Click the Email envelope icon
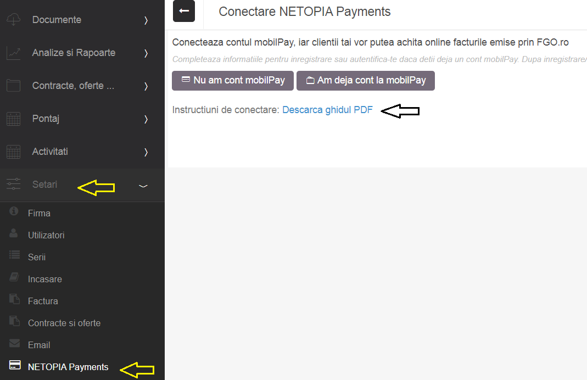The width and height of the screenshot is (587, 380). click(x=15, y=343)
